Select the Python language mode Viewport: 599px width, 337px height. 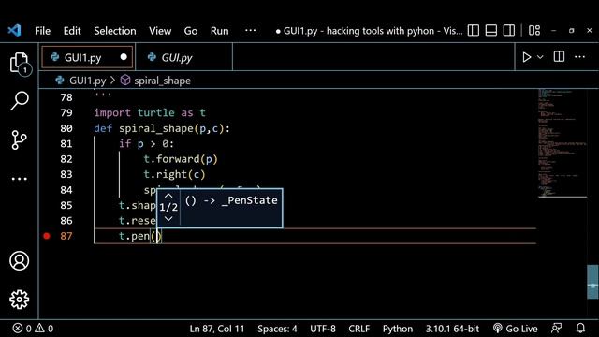coord(398,329)
